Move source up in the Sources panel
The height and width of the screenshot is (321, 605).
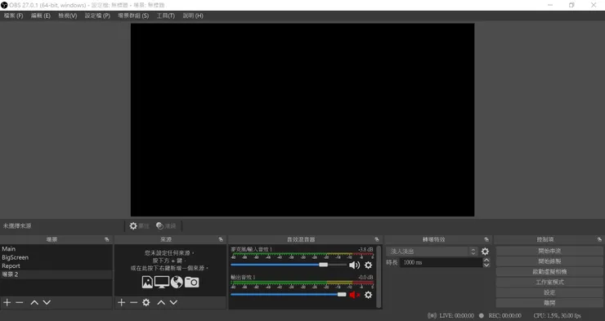[161, 302]
